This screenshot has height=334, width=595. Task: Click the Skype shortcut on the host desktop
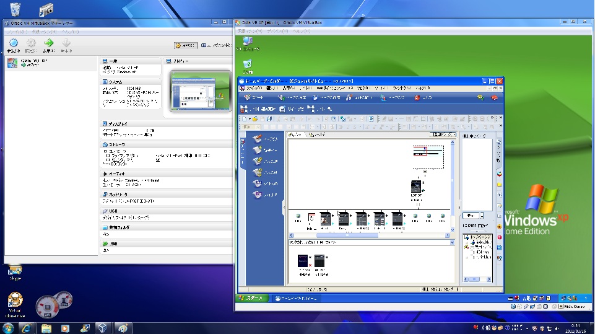coord(14,271)
